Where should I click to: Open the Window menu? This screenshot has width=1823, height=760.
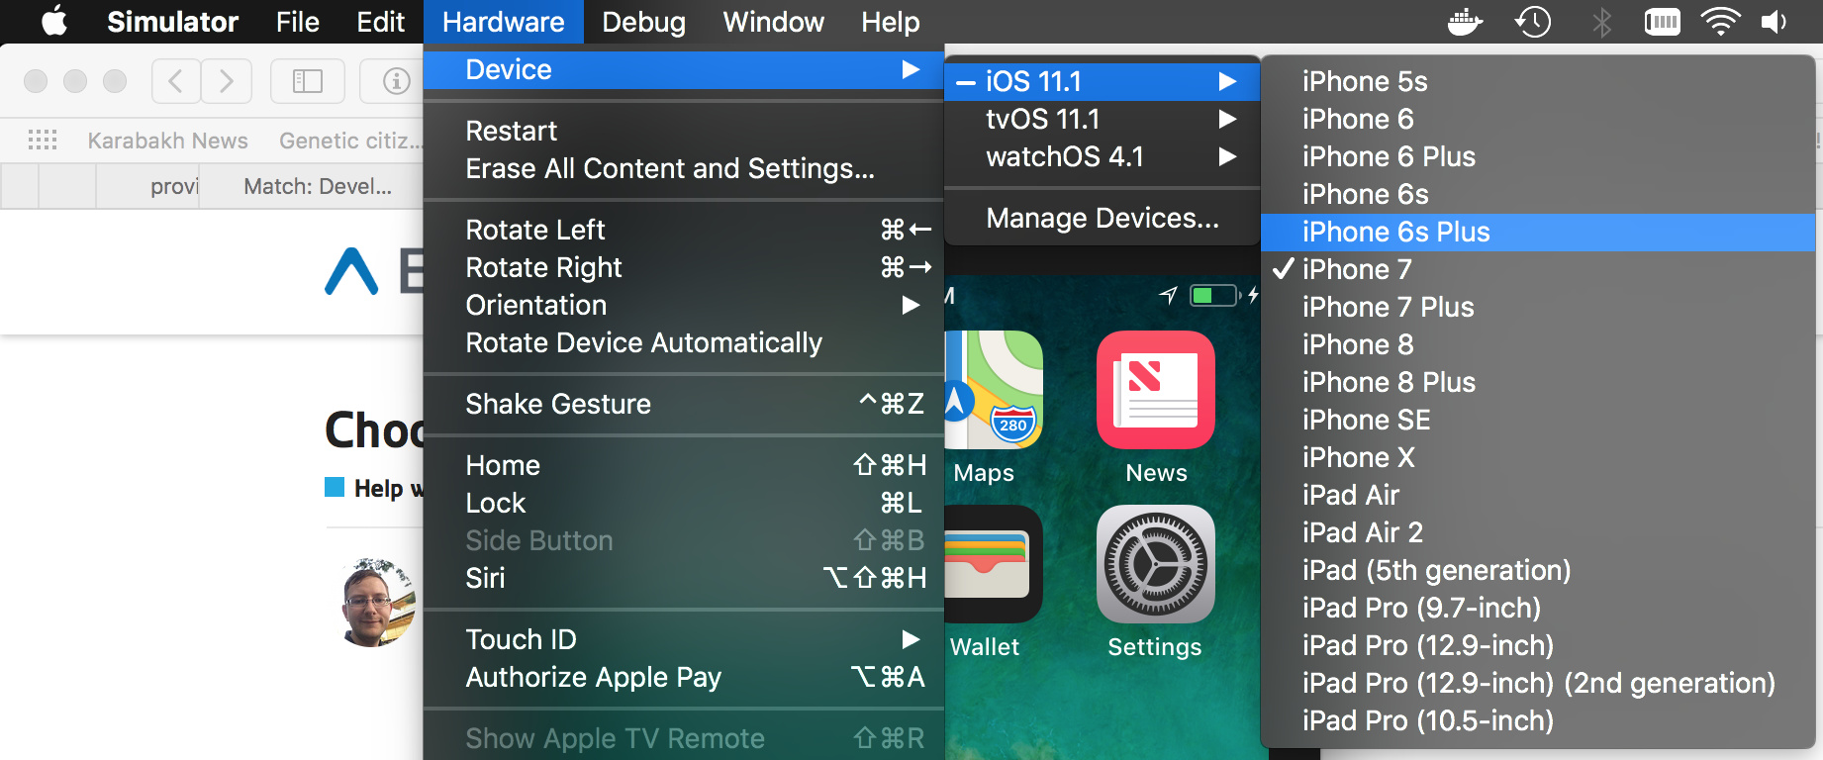(774, 22)
